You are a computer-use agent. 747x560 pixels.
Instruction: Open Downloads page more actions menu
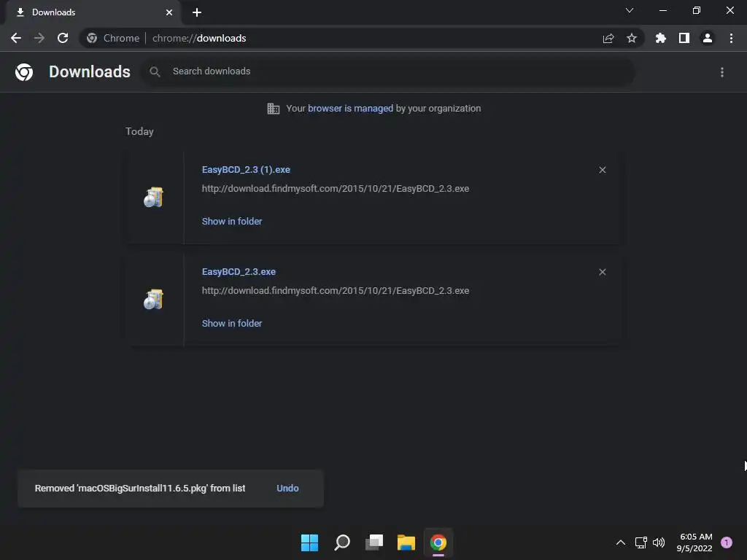(x=722, y=72)
